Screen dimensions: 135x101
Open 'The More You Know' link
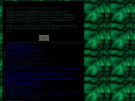[x=19, y=76]
